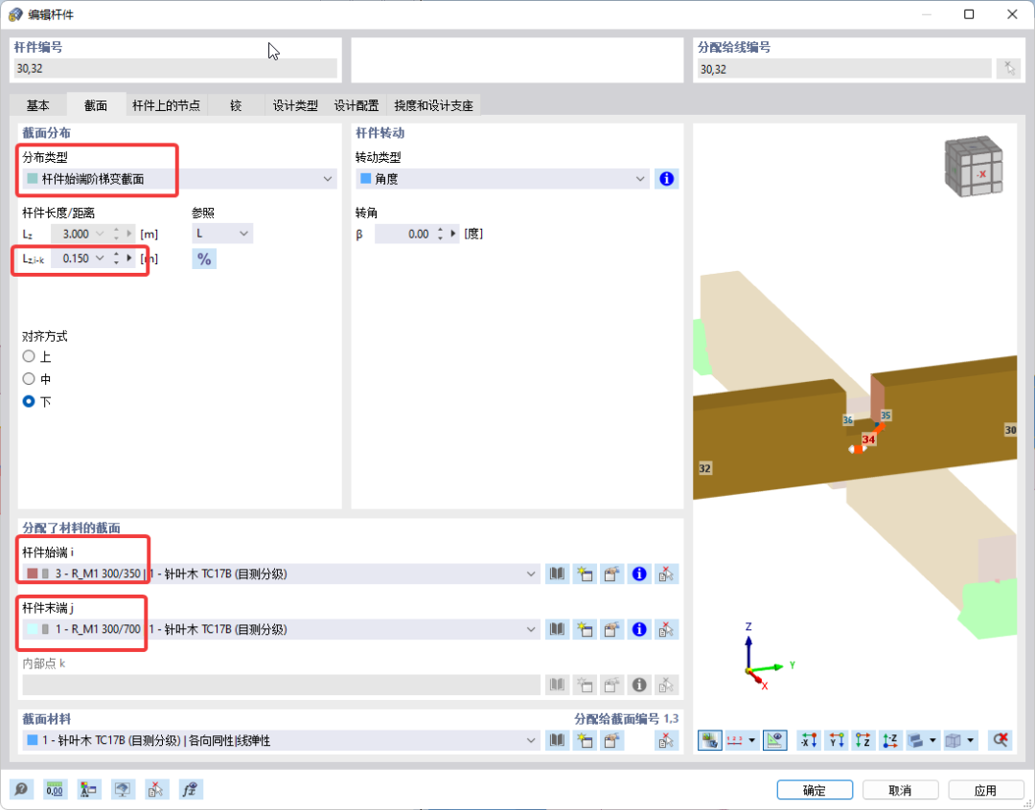
Task: Create new section for 杆件始端 i
Action: (x=585, y=574)
